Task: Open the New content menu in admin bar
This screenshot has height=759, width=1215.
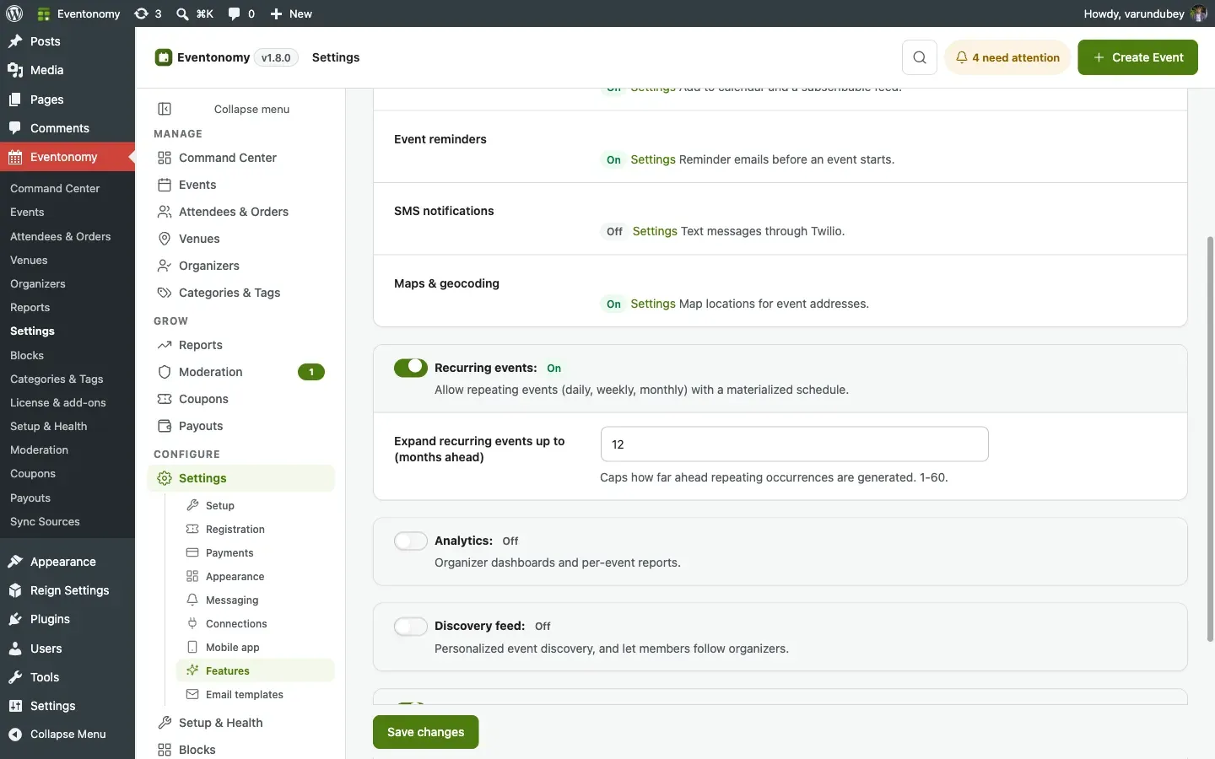Action: click(x=291, y=13)
